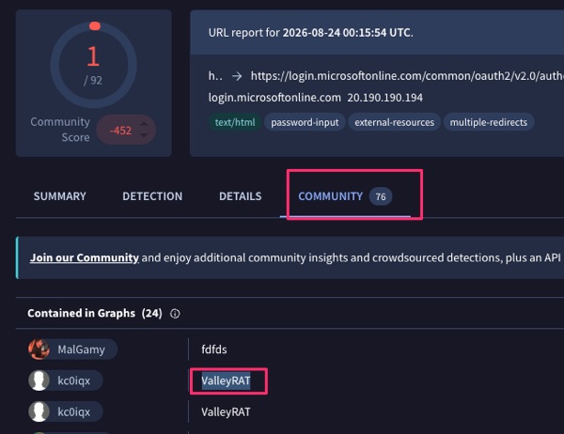Screen dimensions: 564x434
Task: Click the password-input tag
Action: coord(305,122)
